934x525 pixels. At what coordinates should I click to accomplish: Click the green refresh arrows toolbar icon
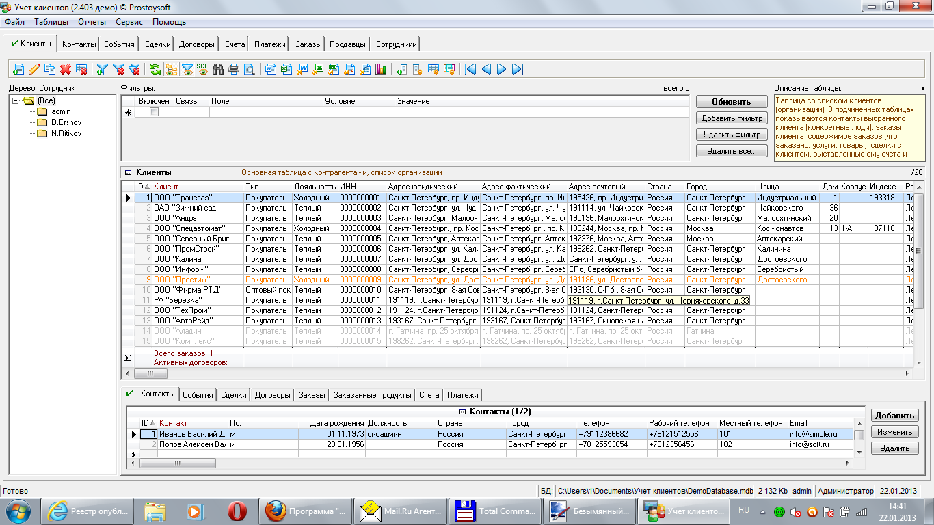155,69
